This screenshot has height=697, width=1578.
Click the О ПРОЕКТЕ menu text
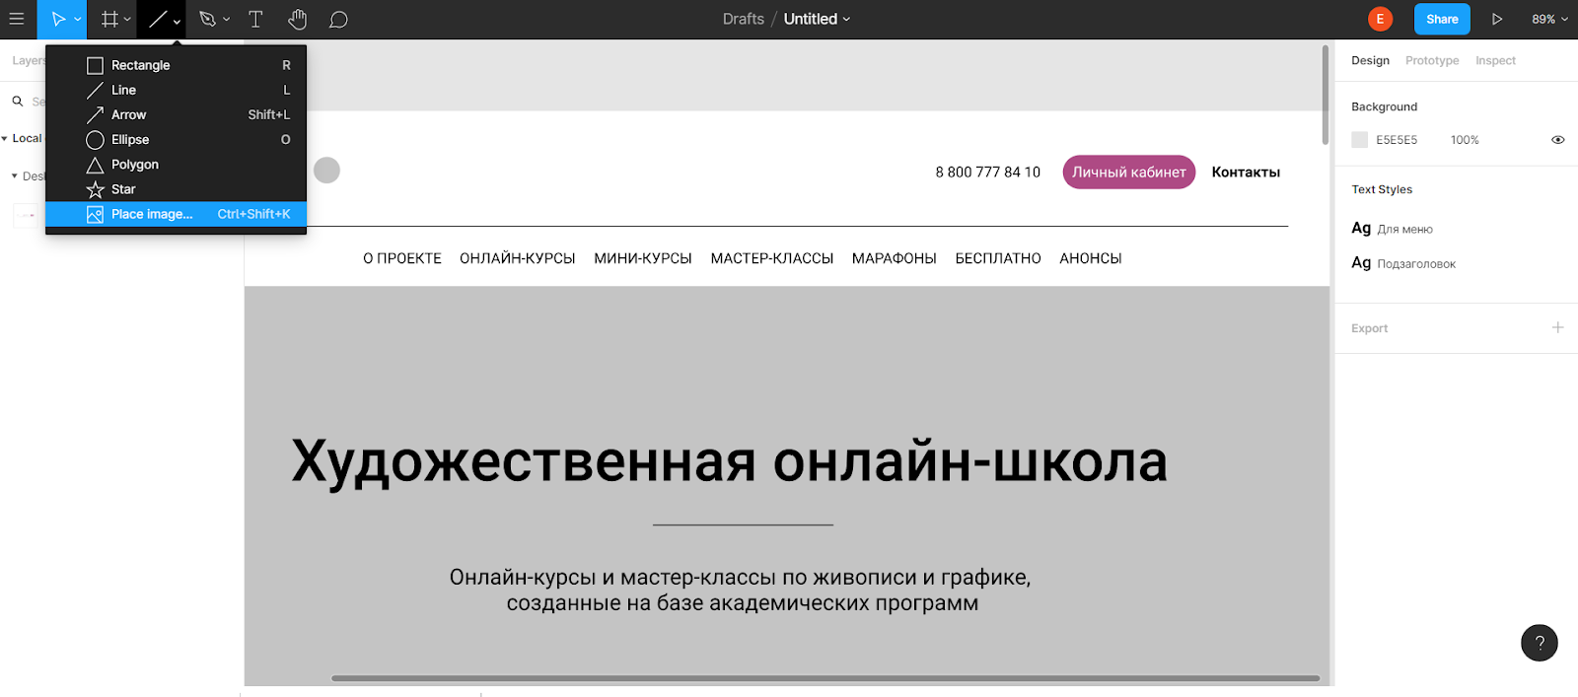(x=402, y=258)
